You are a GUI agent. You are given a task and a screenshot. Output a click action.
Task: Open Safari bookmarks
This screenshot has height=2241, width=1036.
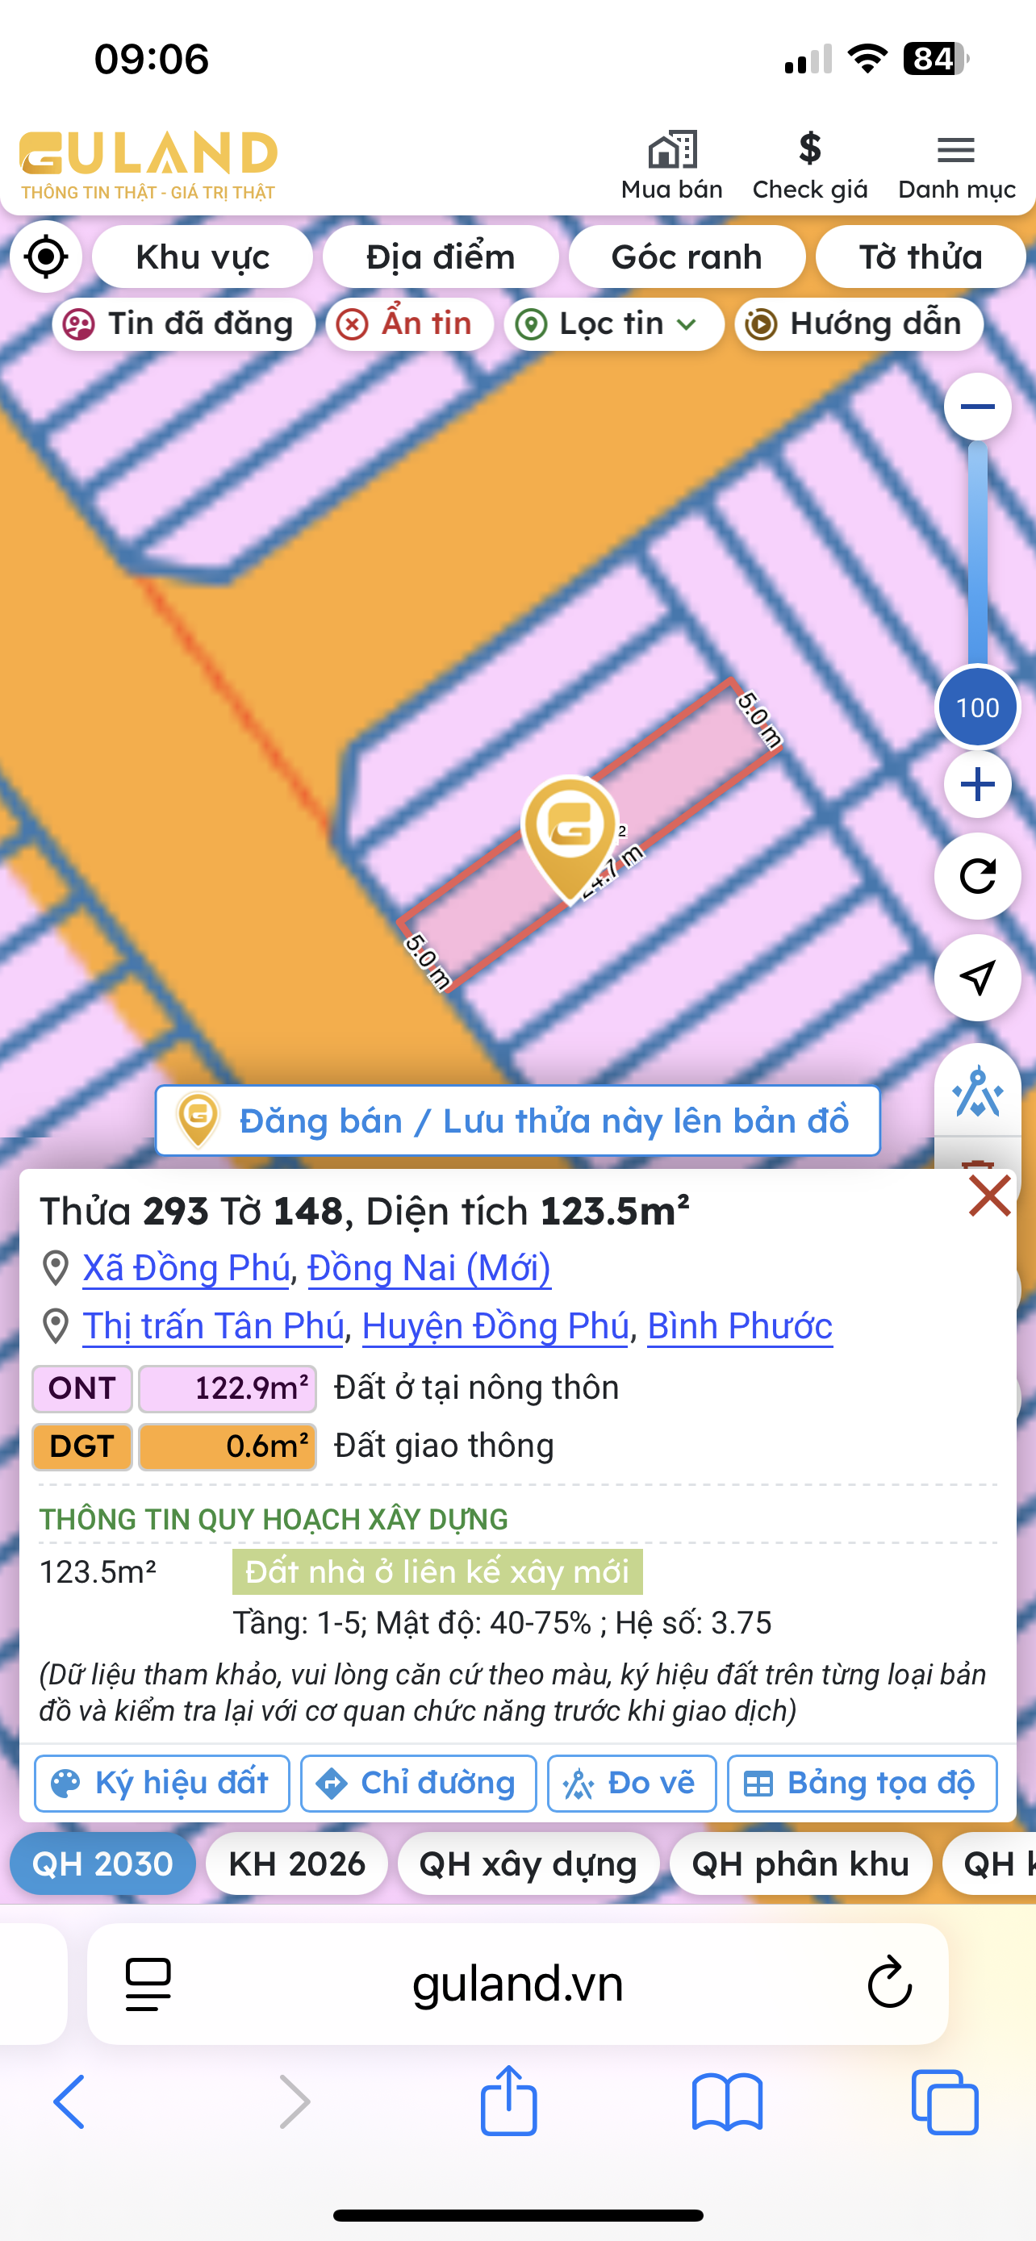[x=727, y=2101]
